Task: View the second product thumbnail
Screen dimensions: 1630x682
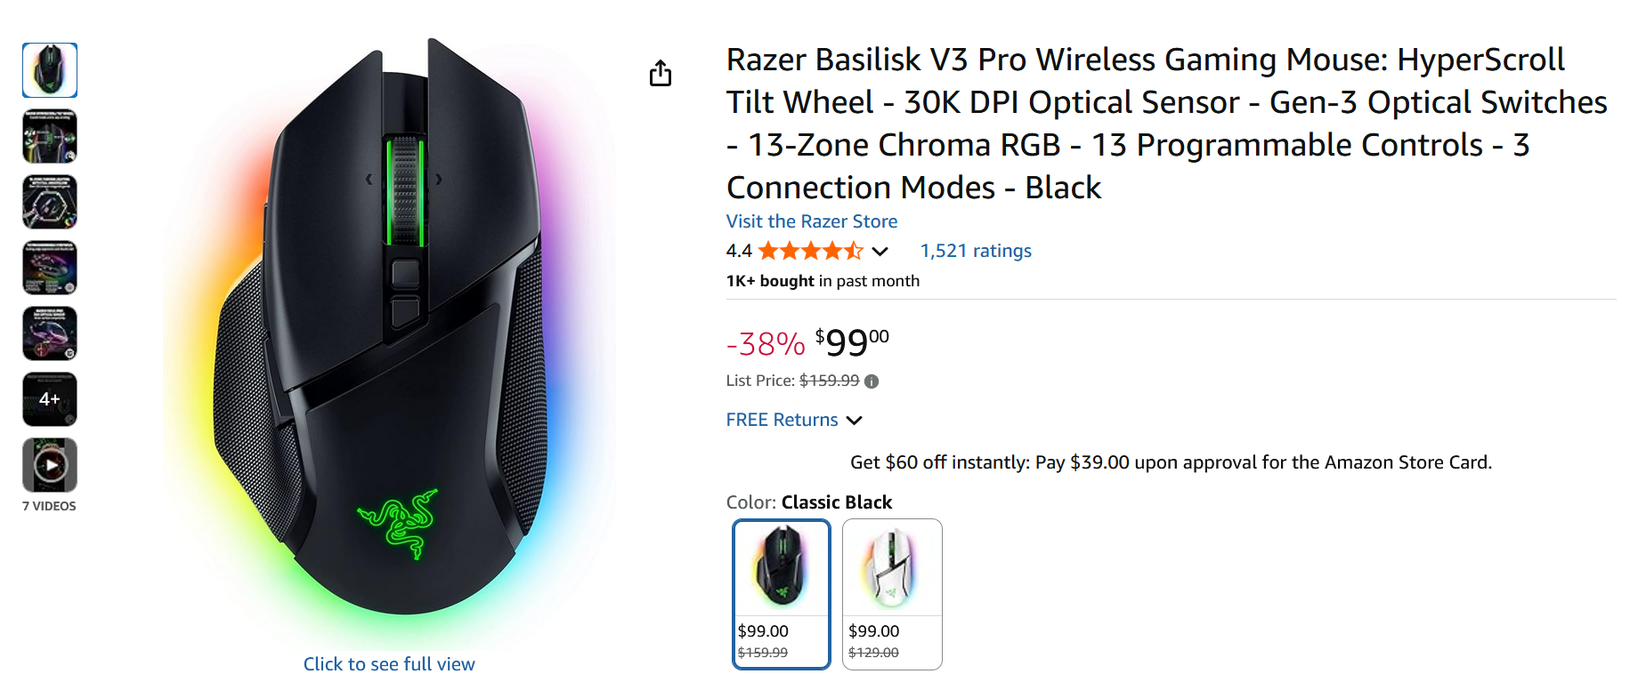Action: point(50,136)
